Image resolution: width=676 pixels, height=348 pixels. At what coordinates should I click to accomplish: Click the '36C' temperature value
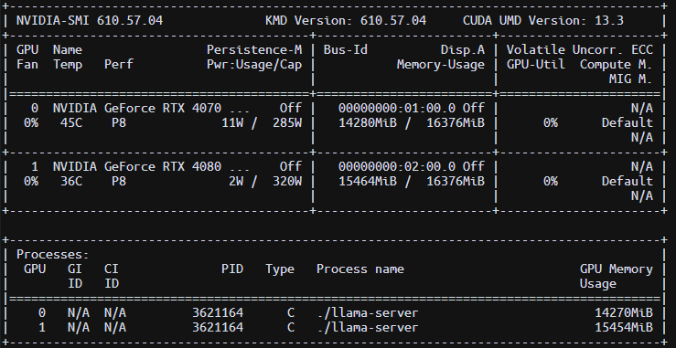[71, 182]
